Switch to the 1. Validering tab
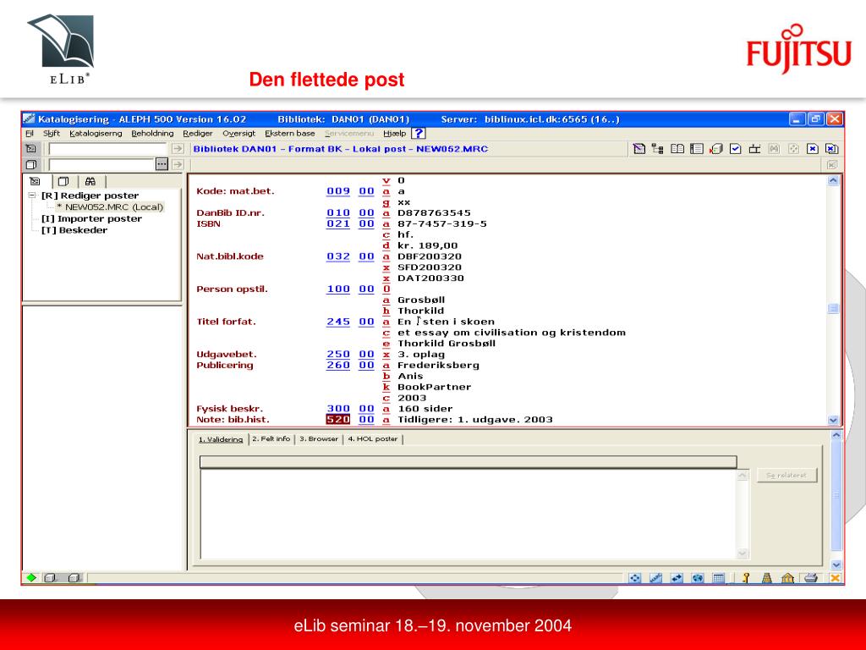The width and height of the screenshot is (866, 650). pyautogui.click(x=221, y=439)
